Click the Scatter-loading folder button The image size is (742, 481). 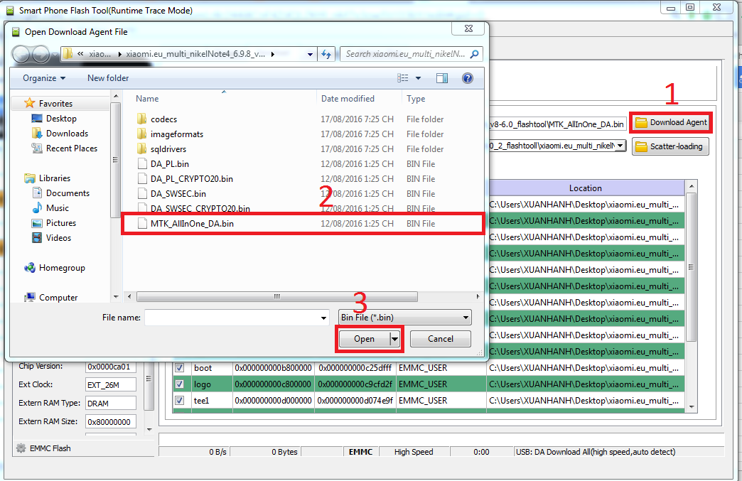tap(670, 146)
